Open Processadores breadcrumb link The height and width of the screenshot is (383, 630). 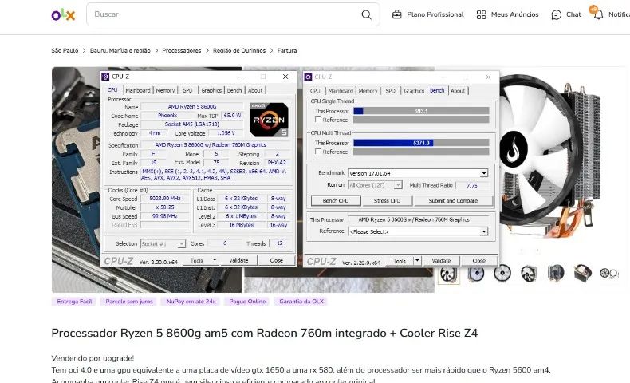[182, 50]
